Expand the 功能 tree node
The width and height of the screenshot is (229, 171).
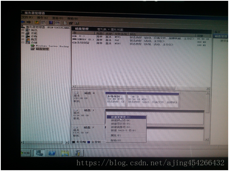[23, 33]
